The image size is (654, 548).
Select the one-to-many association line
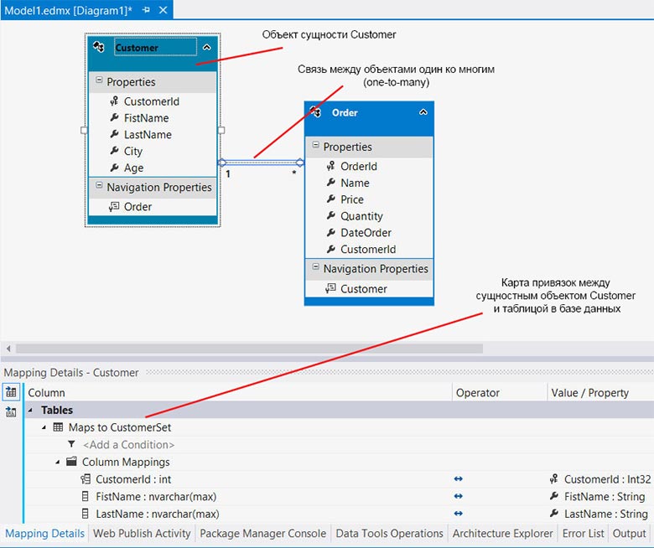click(261, 163)
